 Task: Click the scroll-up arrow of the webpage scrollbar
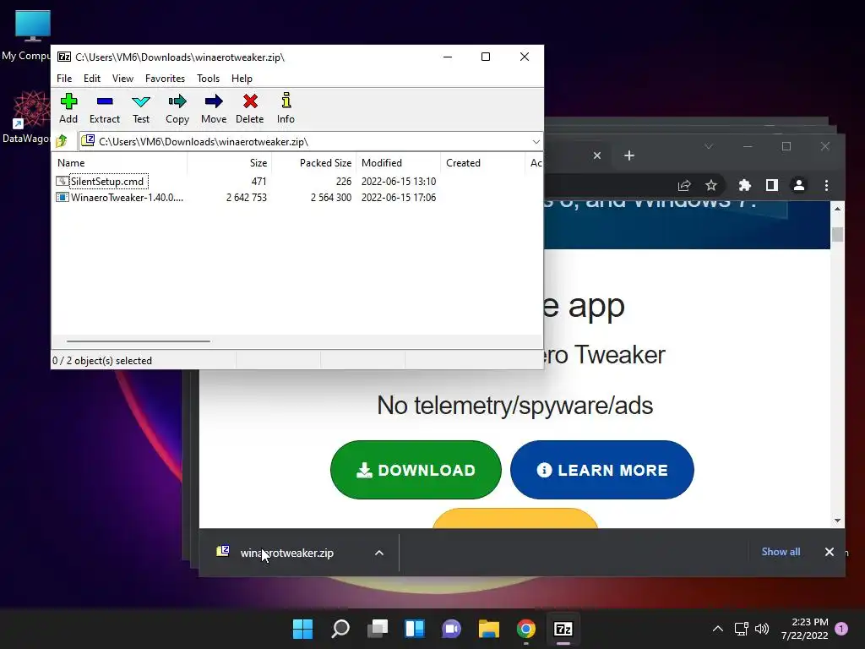coord(837,209)
